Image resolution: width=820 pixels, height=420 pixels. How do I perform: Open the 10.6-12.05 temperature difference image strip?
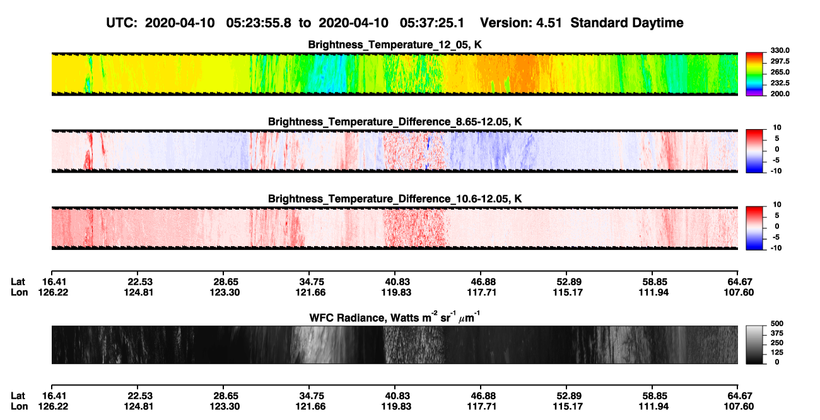(x=394, y=229)
